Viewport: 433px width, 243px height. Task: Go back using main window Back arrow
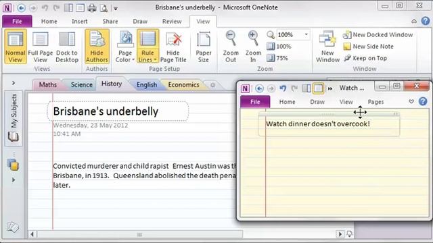point(21,7)
